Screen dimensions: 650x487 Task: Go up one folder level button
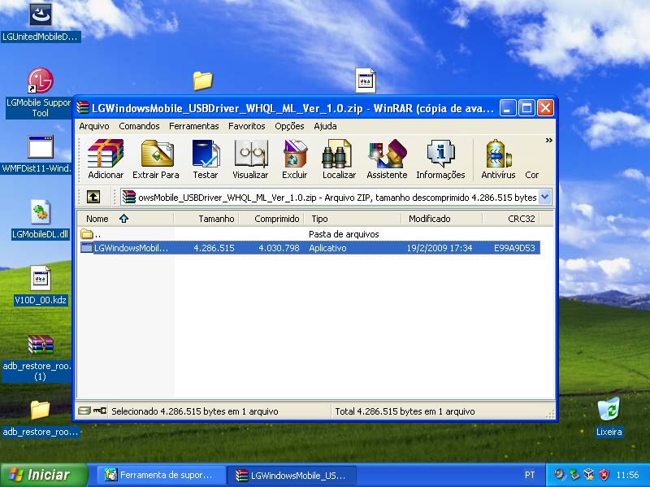[x=93, y=197]
